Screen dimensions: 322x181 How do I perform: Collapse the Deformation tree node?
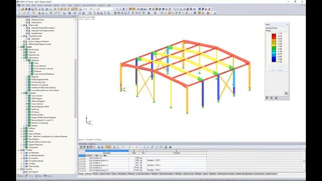[21, 58]
